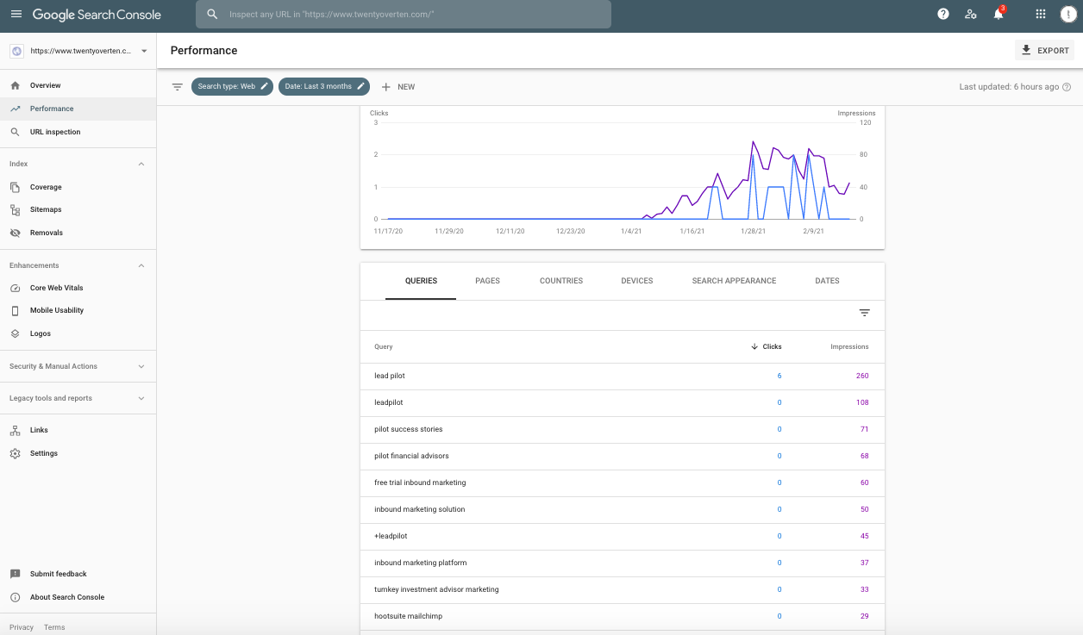Click the EXPORT button
1083x635 pixels.
(1044, 50)
